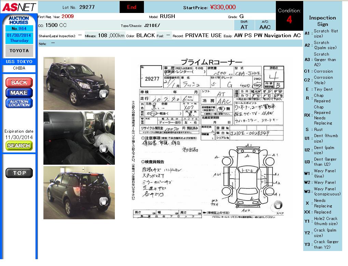
Task: Open the dashboard interior thumbnail
Action: (x=79, y=138)
